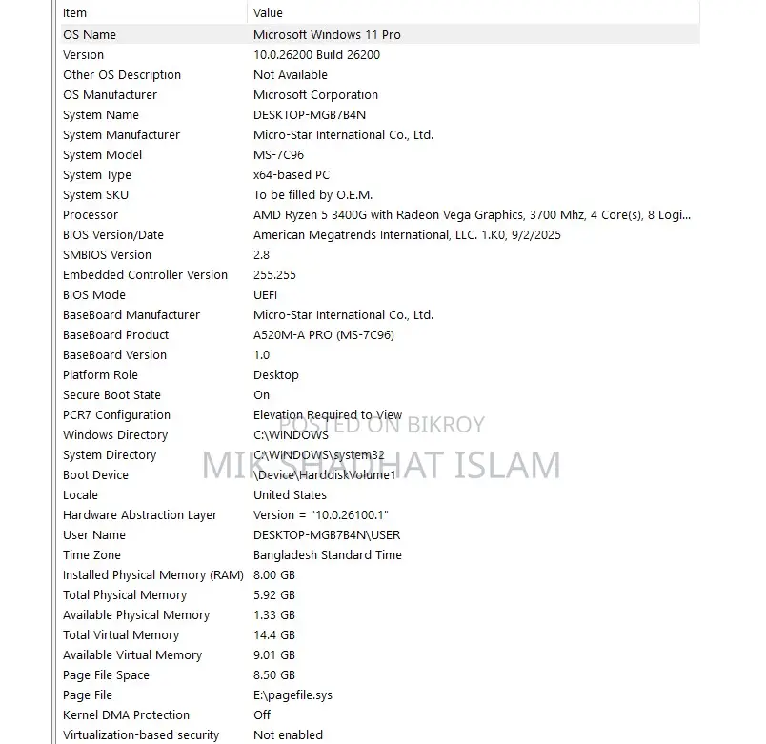Click the MS-7C96 system model value
766x744 pixels.
point(278,155)
